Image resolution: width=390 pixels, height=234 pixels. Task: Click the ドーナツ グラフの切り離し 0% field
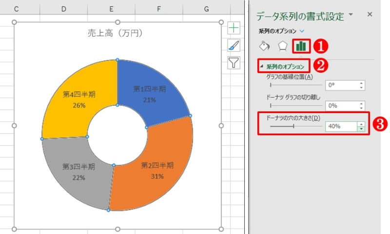click(x=340, y=105)
